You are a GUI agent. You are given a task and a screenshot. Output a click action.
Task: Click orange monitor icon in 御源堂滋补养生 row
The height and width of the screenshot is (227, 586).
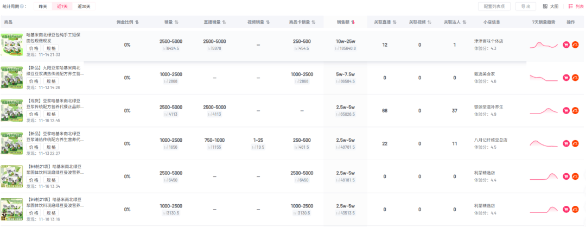click(x=576, y=111)
